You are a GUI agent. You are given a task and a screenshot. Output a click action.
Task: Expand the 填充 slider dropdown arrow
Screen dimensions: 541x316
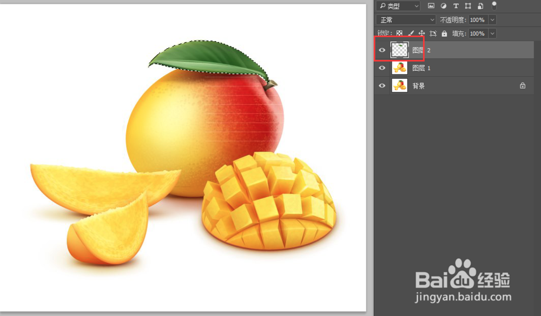point(492,33)
